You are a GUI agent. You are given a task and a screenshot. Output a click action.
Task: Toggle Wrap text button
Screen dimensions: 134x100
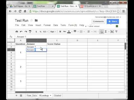click(101, 32)
